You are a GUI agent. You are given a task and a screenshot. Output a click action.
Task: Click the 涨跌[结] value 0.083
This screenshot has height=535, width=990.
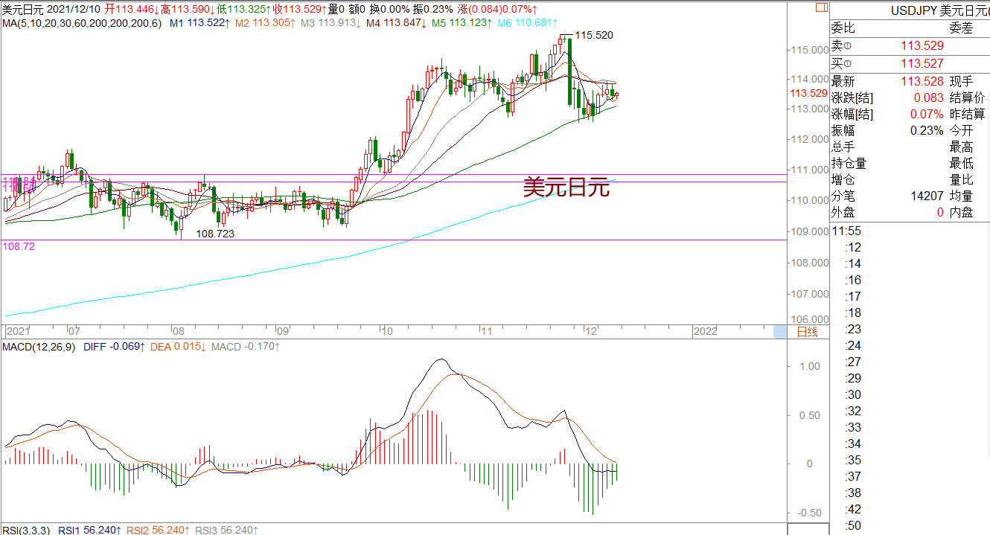[928, 98]
